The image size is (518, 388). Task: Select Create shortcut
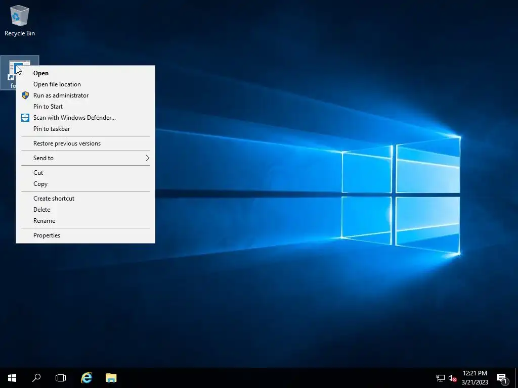pos(85,198)
